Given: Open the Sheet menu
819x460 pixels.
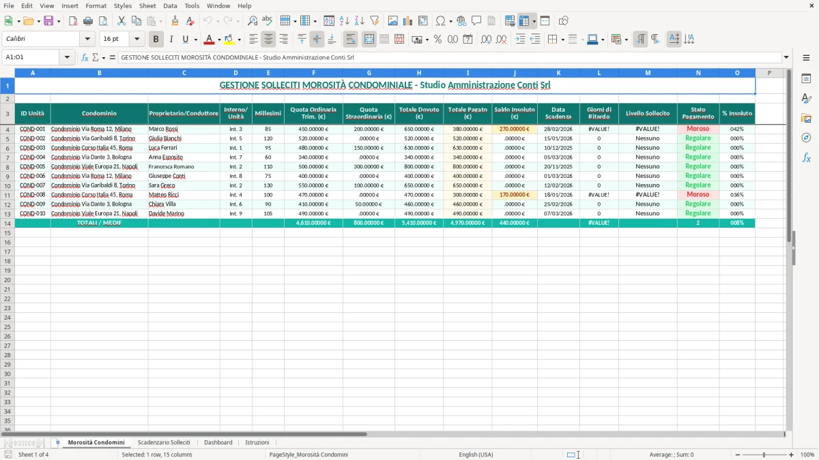Looking at the screenshot, I should point(147,5).
